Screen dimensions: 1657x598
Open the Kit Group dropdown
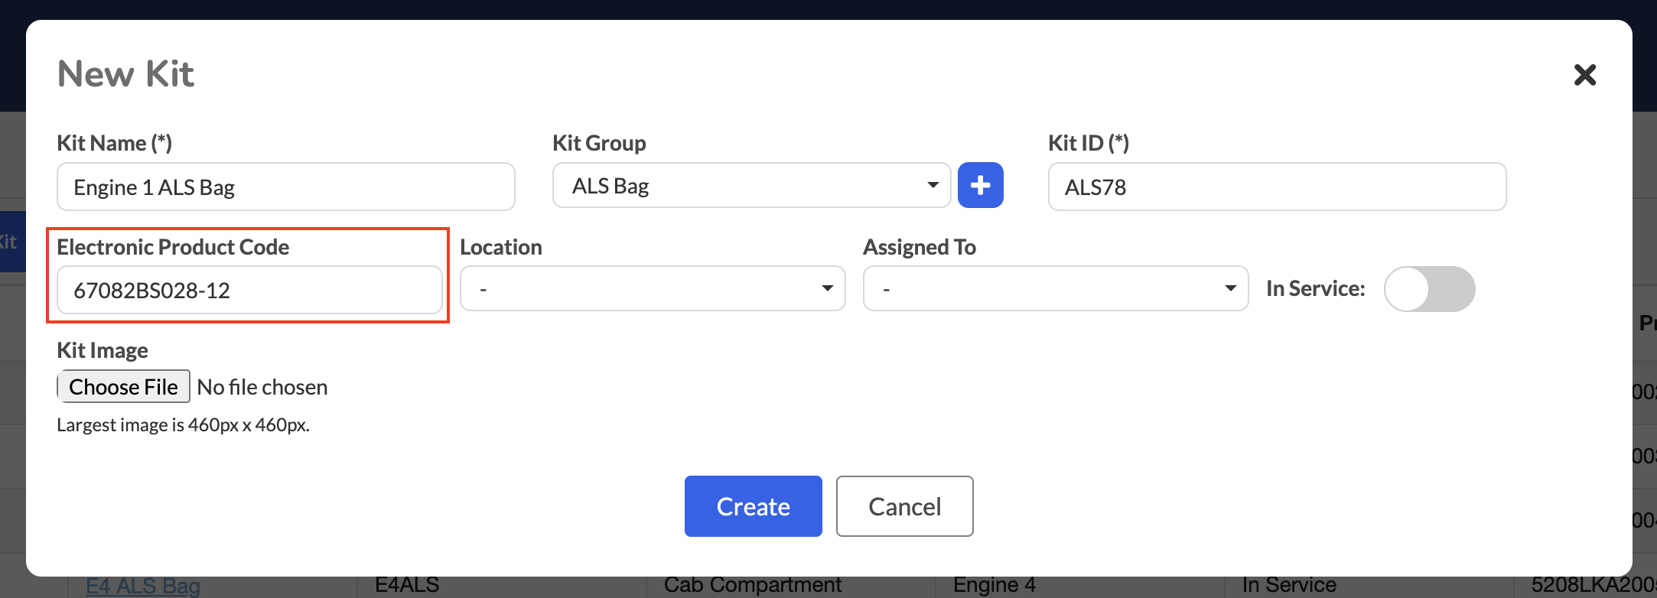click(751, 185)
